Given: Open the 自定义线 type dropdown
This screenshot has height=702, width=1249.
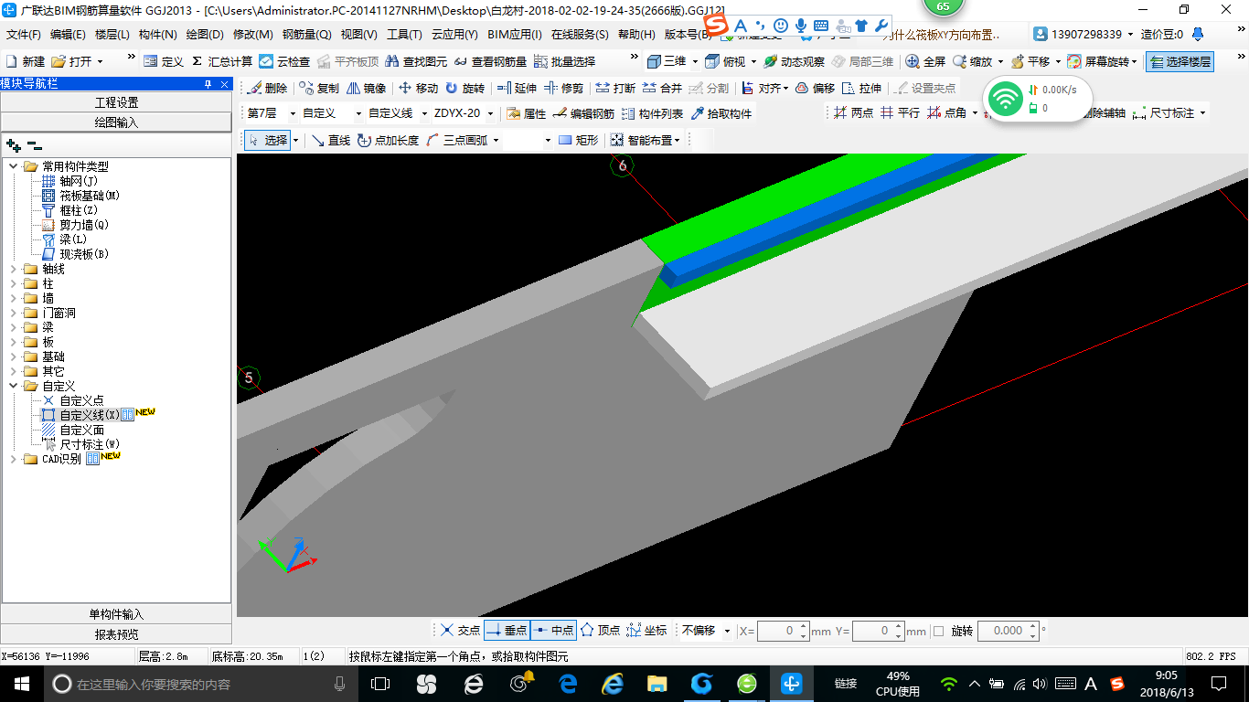Looking at the screenshot, I should tap(424, 114).
